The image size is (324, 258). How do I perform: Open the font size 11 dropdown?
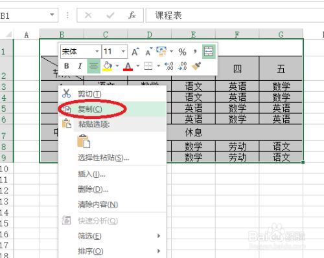coord(123,51)
